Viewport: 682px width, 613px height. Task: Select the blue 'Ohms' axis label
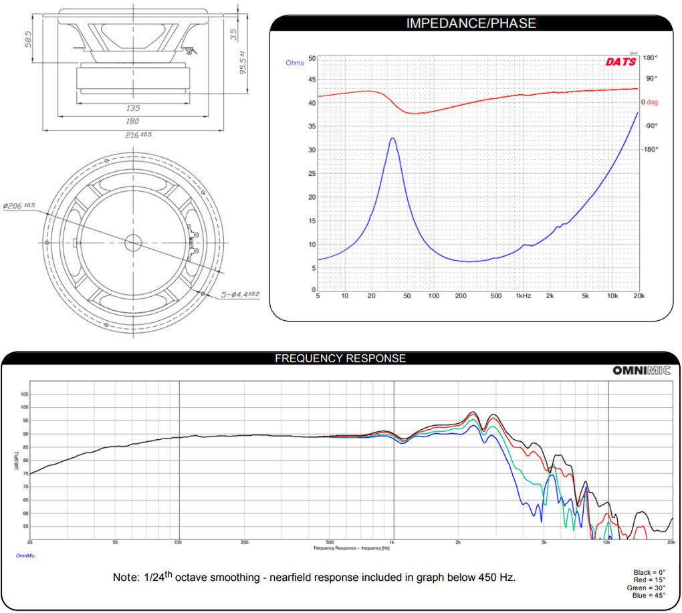click(294, 63)
